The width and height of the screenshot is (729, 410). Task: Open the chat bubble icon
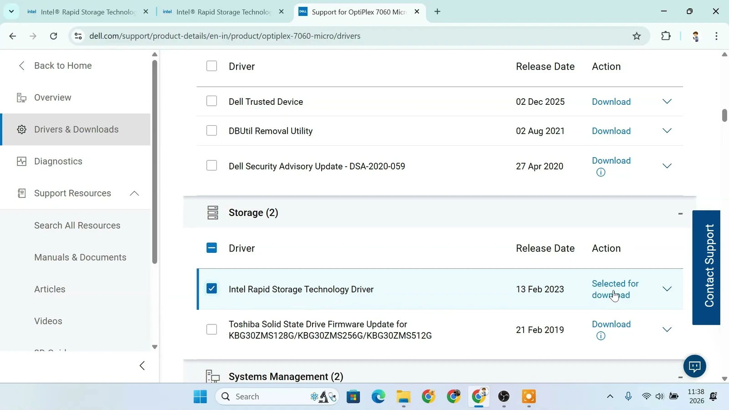[694, 366]
